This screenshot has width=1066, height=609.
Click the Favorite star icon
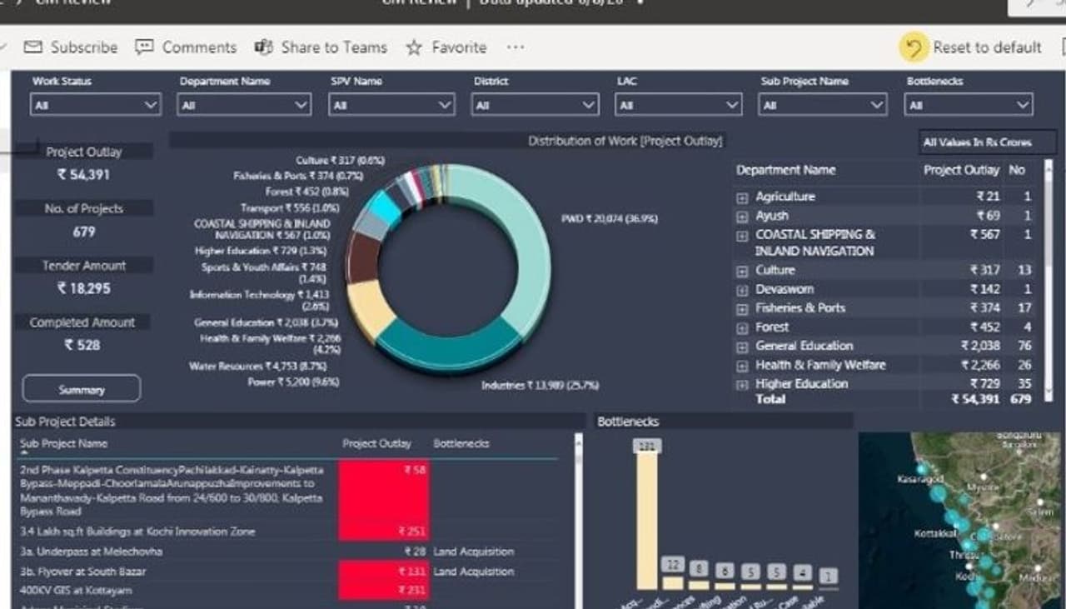tap(414, 47)
